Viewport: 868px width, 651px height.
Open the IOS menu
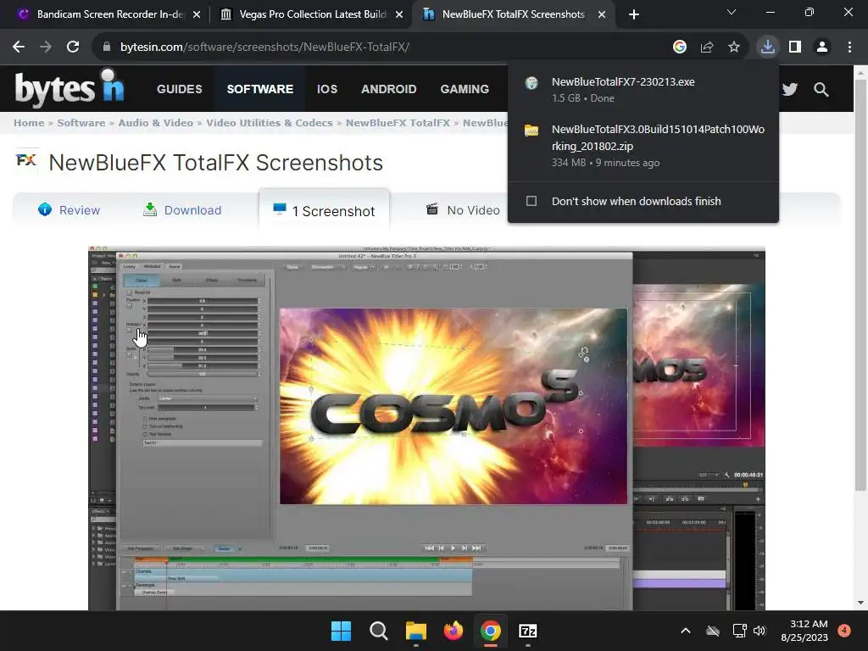(327, 89)
